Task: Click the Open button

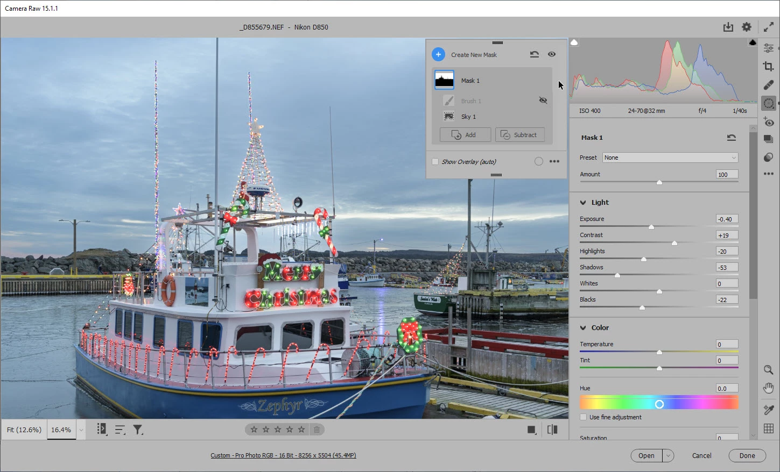Action: click(647, 455)
